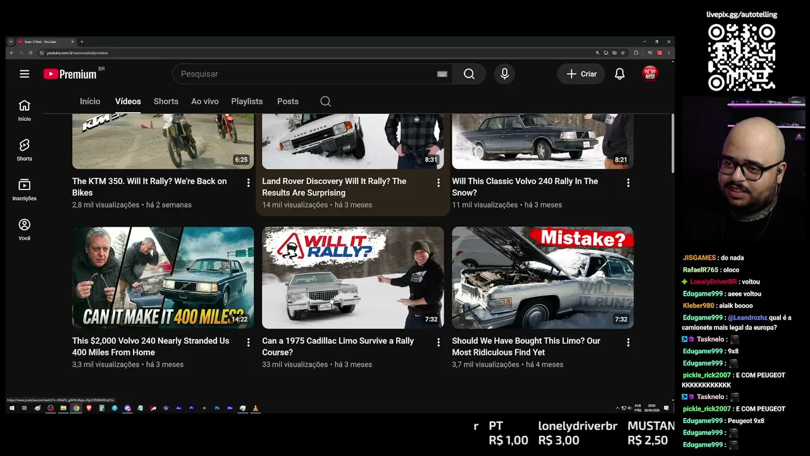The width and height of the screenshot is (810, 456).
Task: Open title This $2,000 Volvo 240 Nearly Stranded
Action: click(x=151, y=346)
